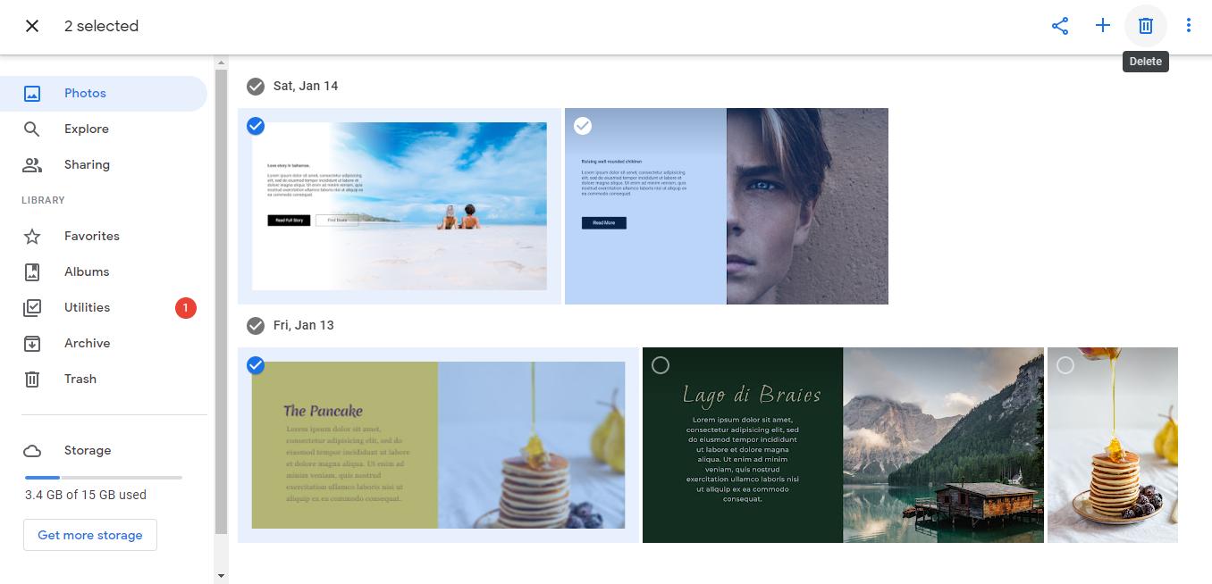The height and width of the screenshot is (584, 1212).
Task: Open the Share icon in top bar
Action: (x=1060, y=26)
